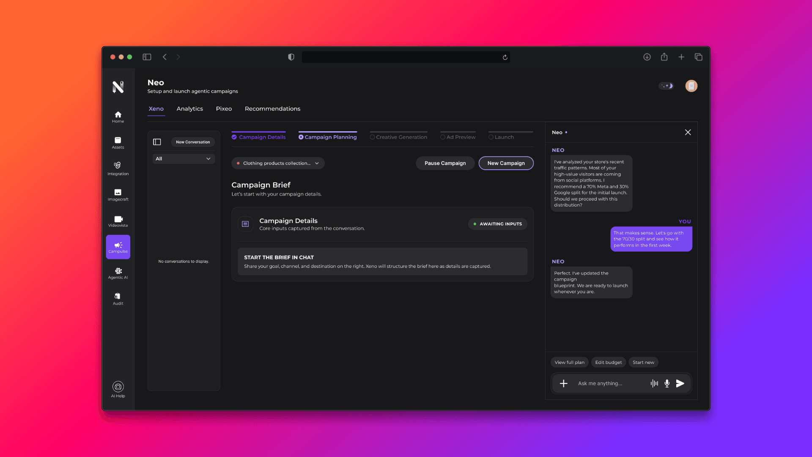
Task: Click the voice waveform icon in chat
Action: (x=654, y=383)
